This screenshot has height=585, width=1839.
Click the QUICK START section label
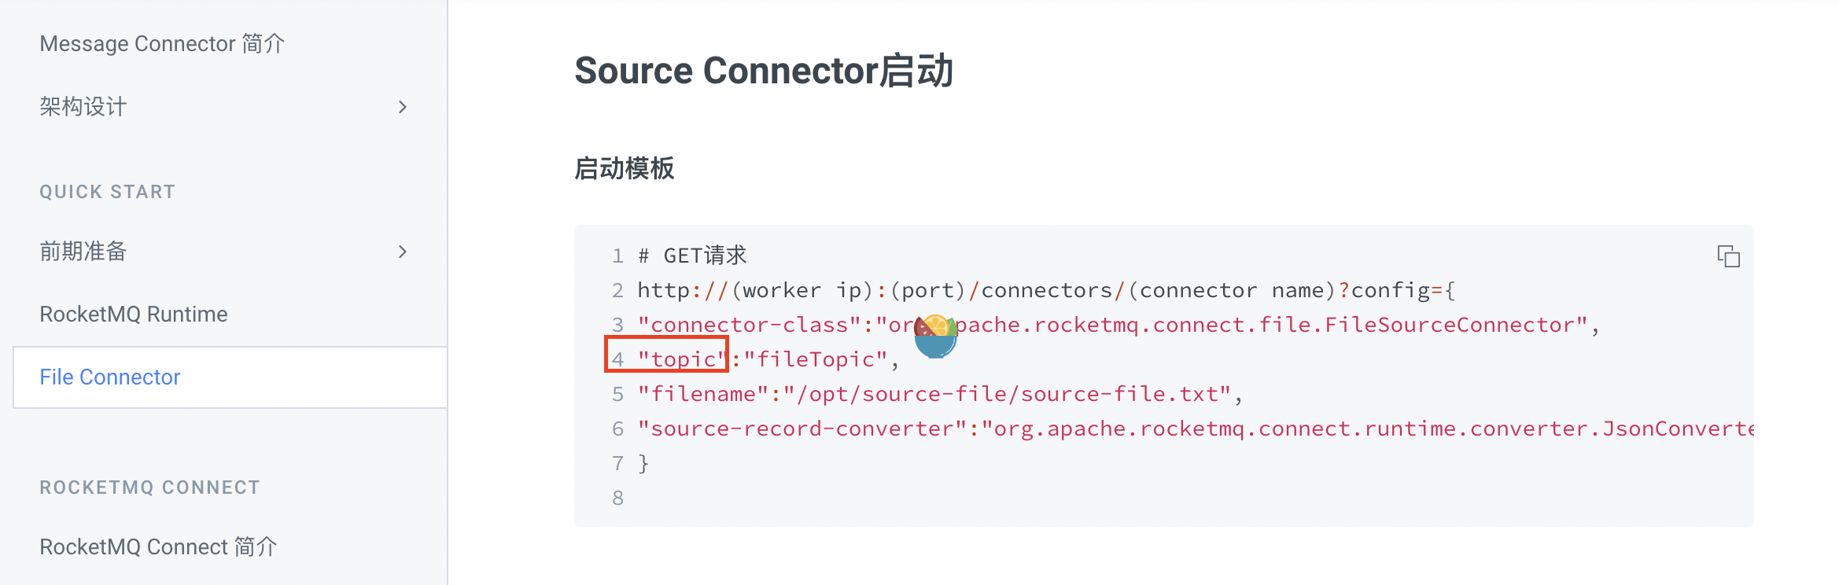point(108,192)
